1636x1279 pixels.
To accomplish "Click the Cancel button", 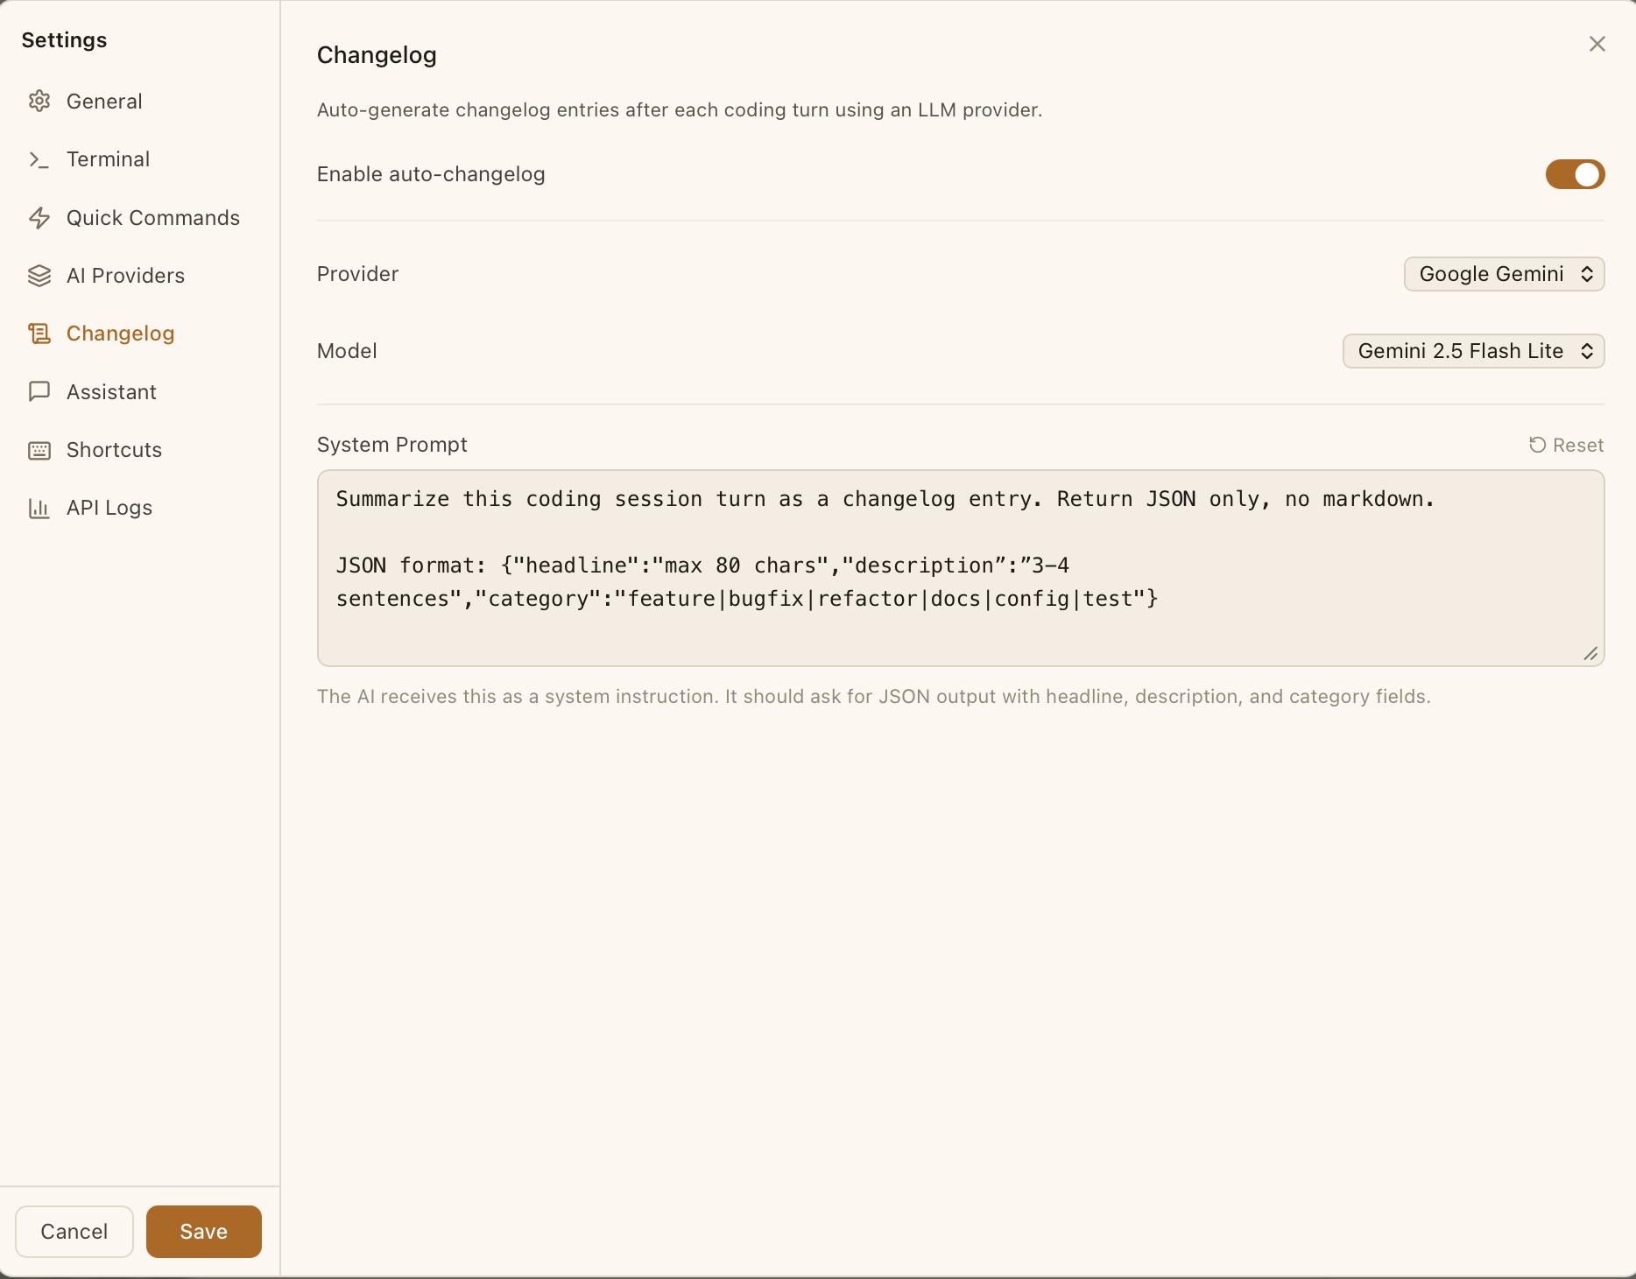I will click(x=74, y=1232).
